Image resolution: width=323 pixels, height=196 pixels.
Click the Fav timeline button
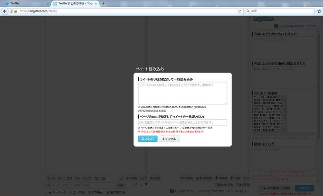tap(77, 178)
